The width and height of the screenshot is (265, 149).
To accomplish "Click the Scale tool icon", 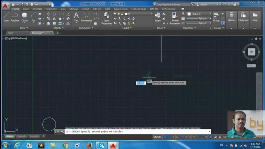I will click(x=54, y=23).
